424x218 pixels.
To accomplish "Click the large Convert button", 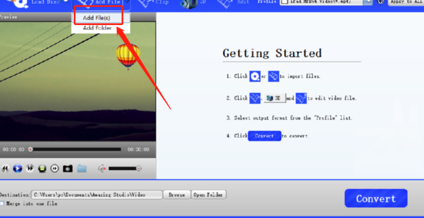I will click(x=376, y=198).
